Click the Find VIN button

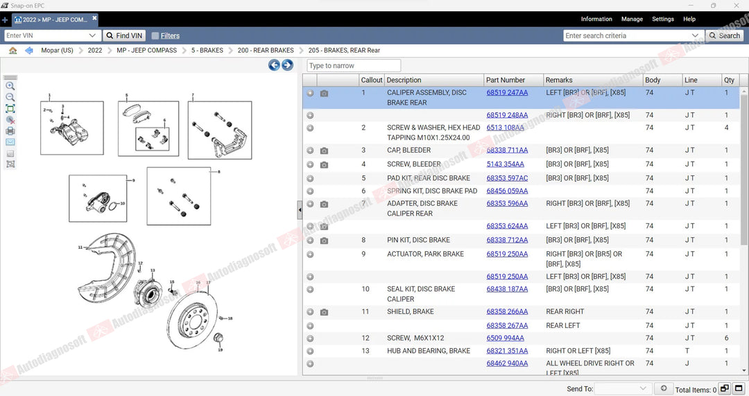coord(125,35)
